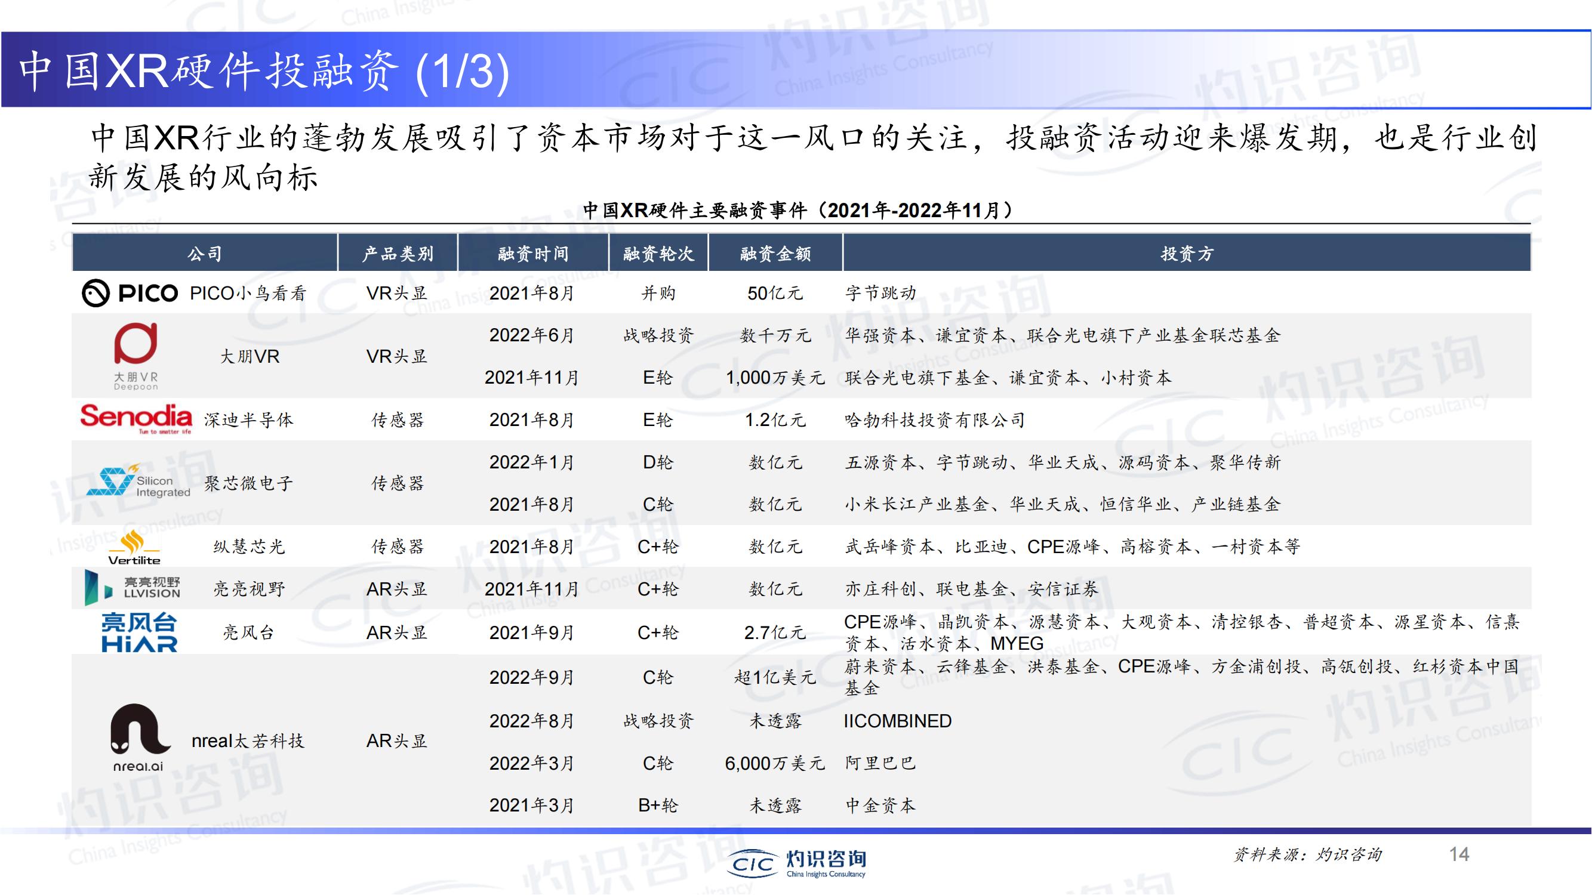This screenshot has height=895, width=1592.
Task: Click the 亮风台 HiAR logo
Action: (x=139, y=632)
